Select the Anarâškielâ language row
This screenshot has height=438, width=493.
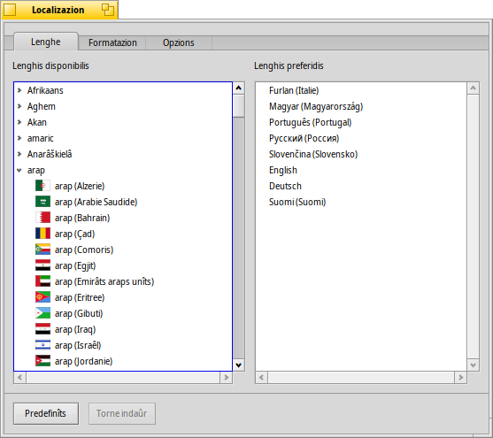click(x=123, y=154)
